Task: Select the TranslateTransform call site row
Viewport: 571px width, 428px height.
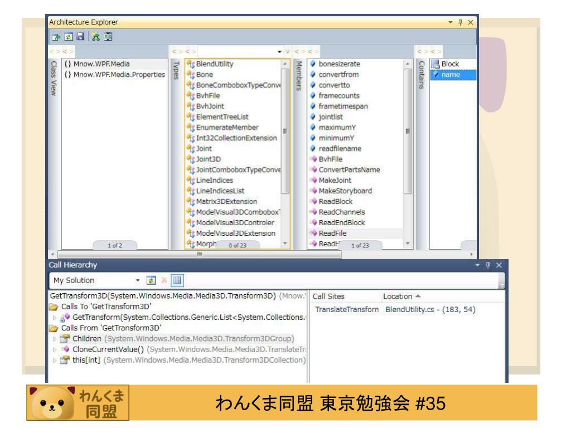Action: pyautogui.click(x=395, y=309)
